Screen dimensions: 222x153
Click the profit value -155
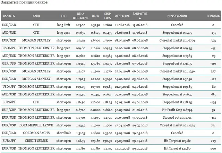click(213, 33)
